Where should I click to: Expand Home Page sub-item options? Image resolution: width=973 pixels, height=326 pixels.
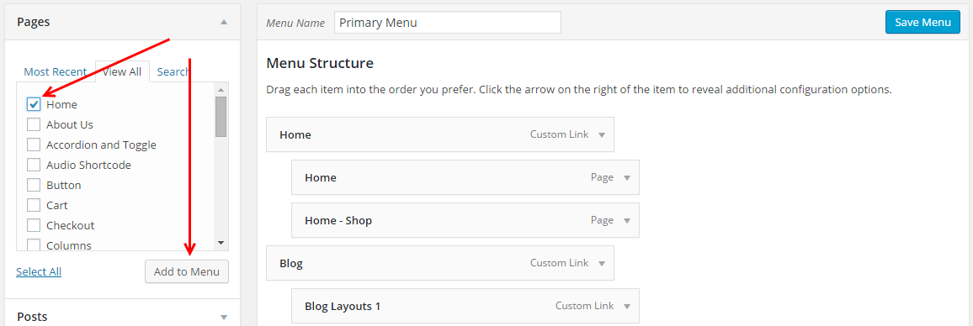click(627, 178)
